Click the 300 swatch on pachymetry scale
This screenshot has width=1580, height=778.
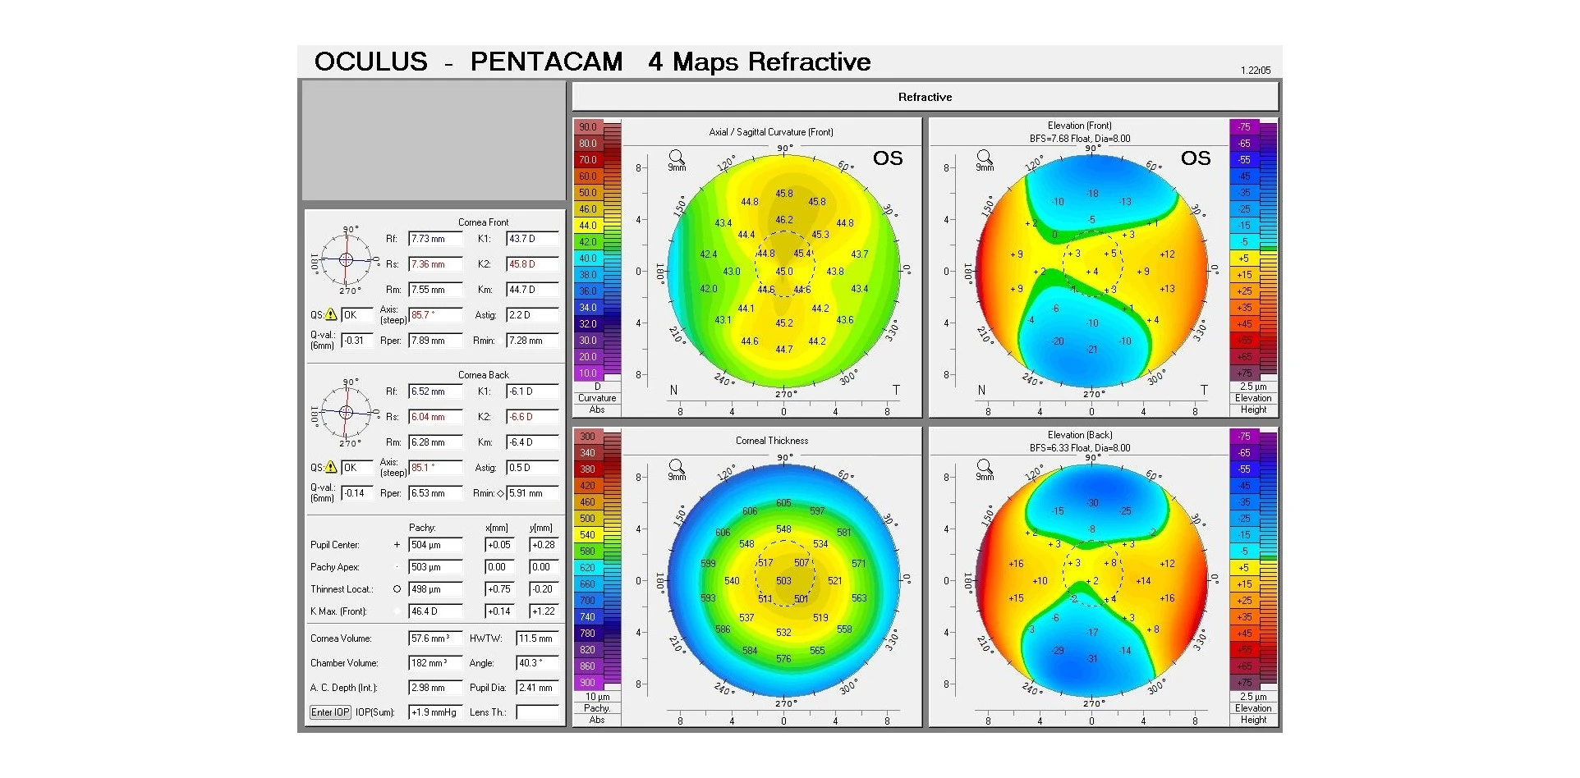(x=588, y=437)
